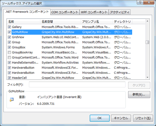The height and width of the screenshot is (126, 156).
Task: Click the list scrollbar down arrow
Action: 147,77
